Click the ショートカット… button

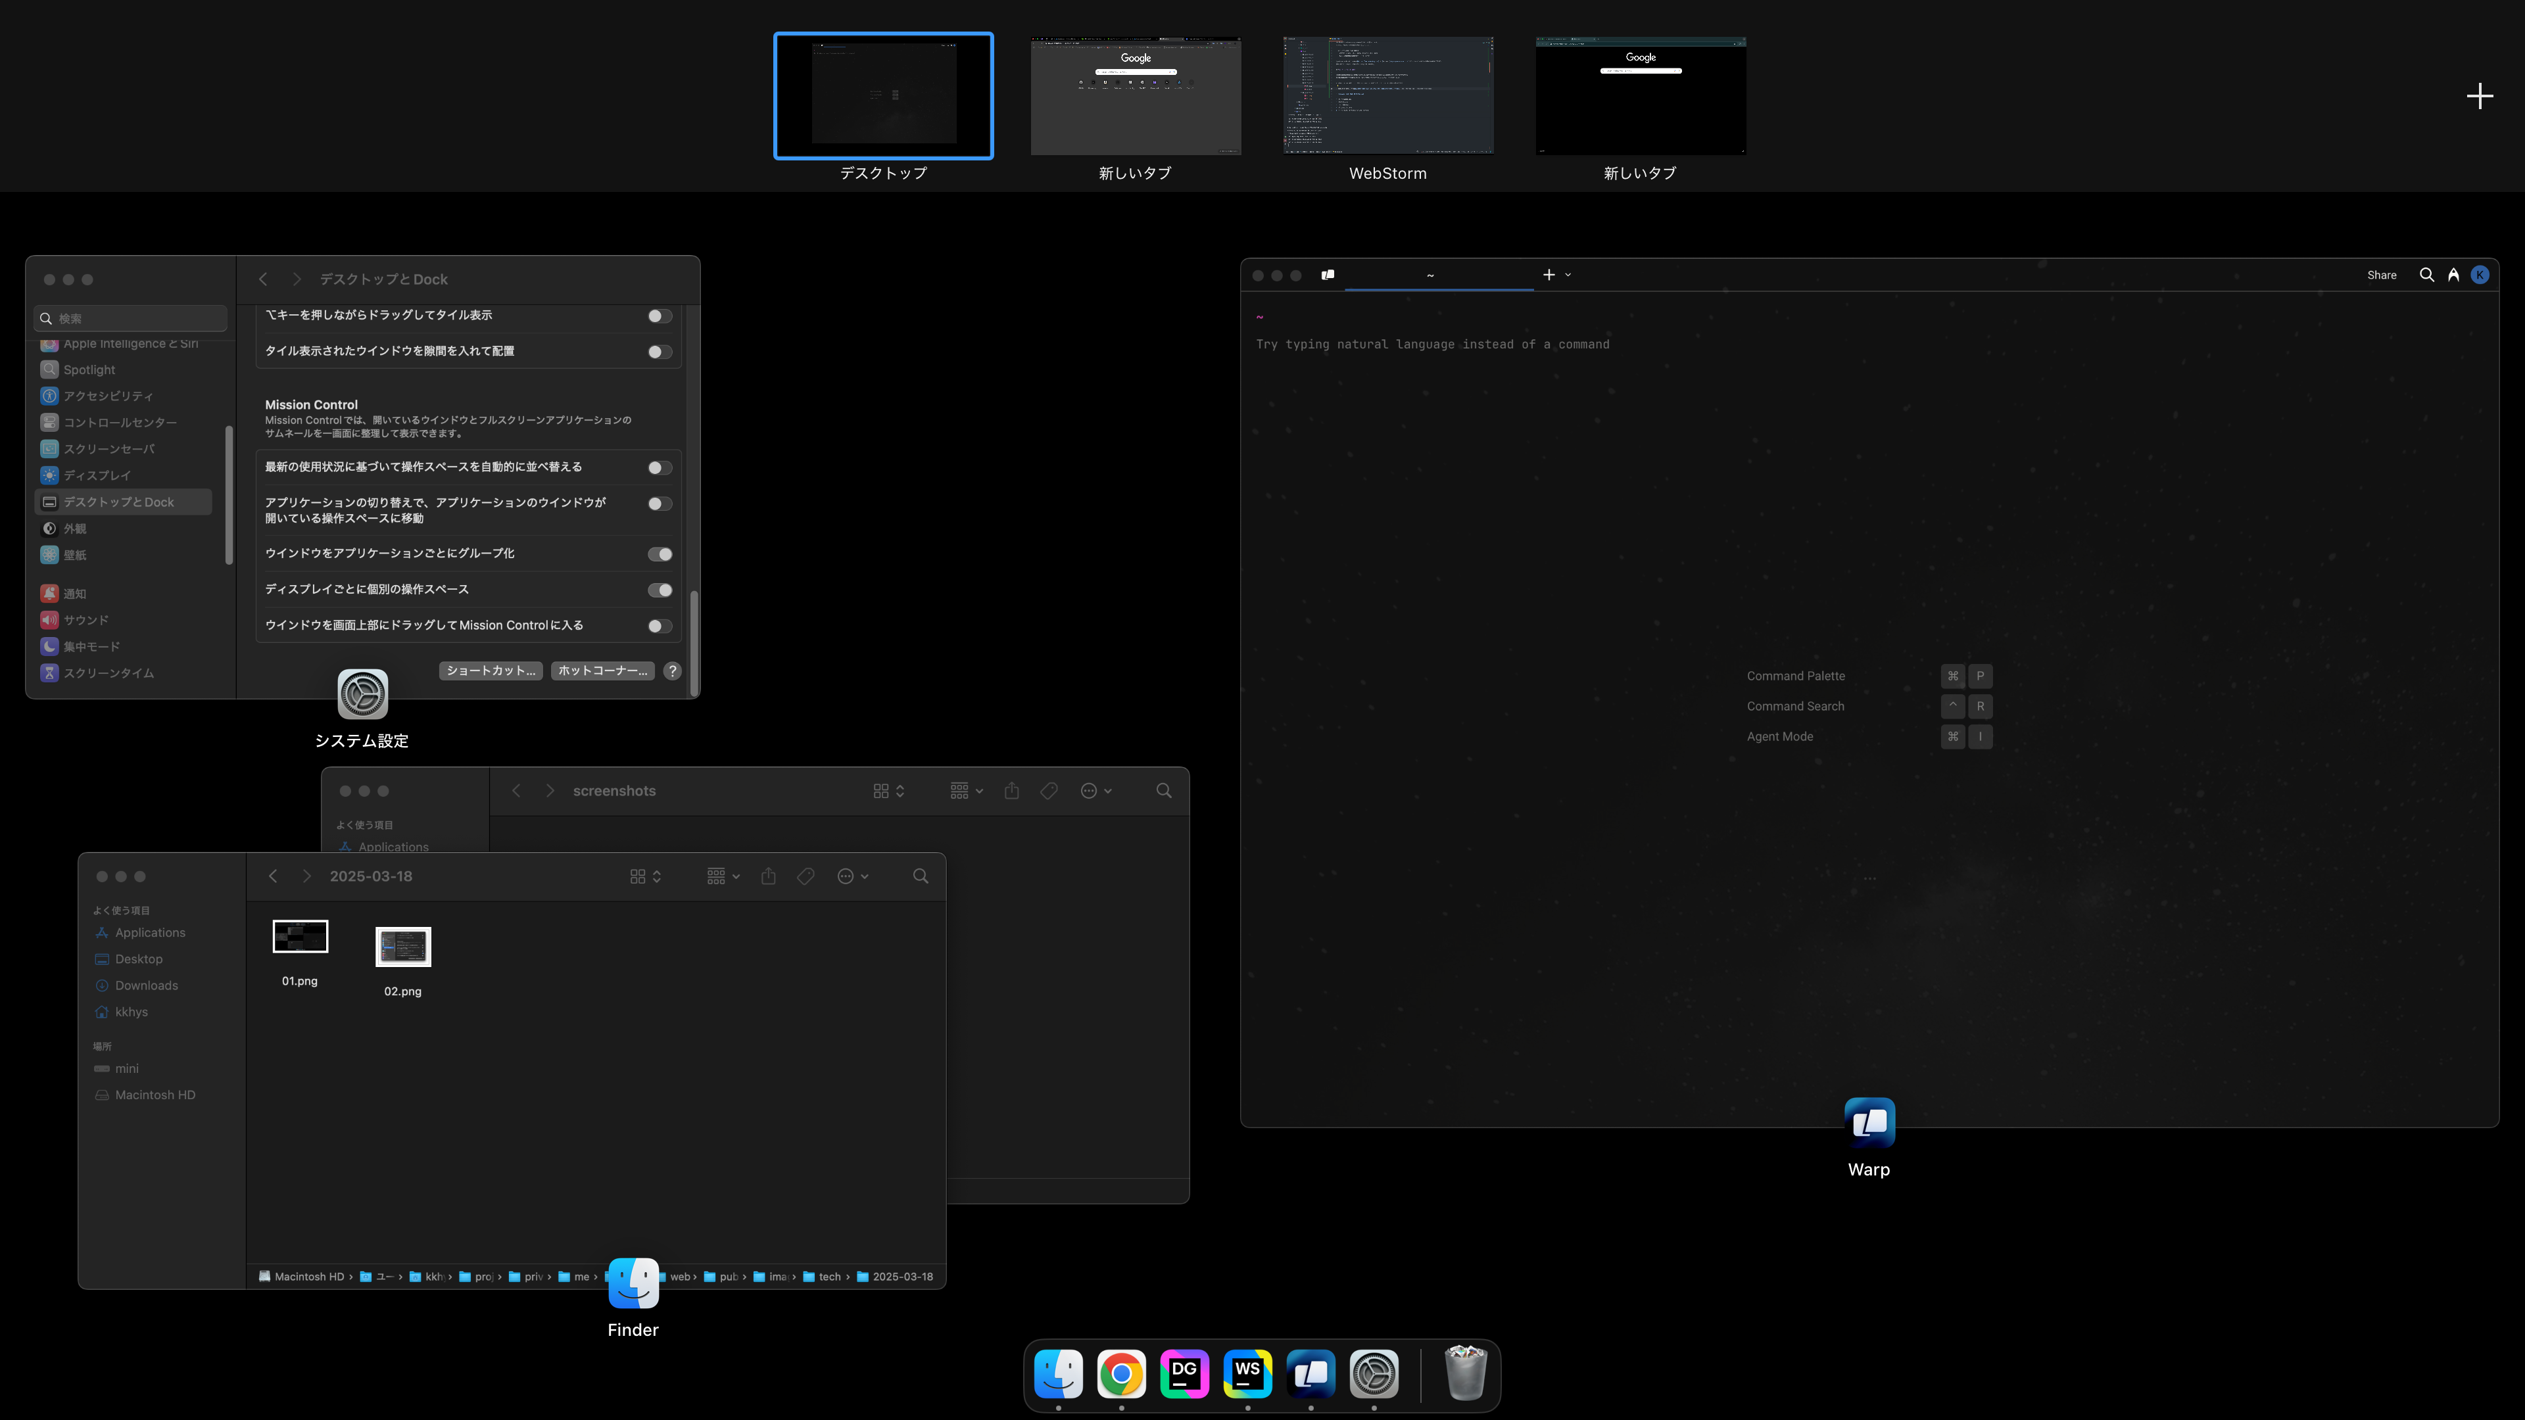pyautogui.click(x=490, y=671)
